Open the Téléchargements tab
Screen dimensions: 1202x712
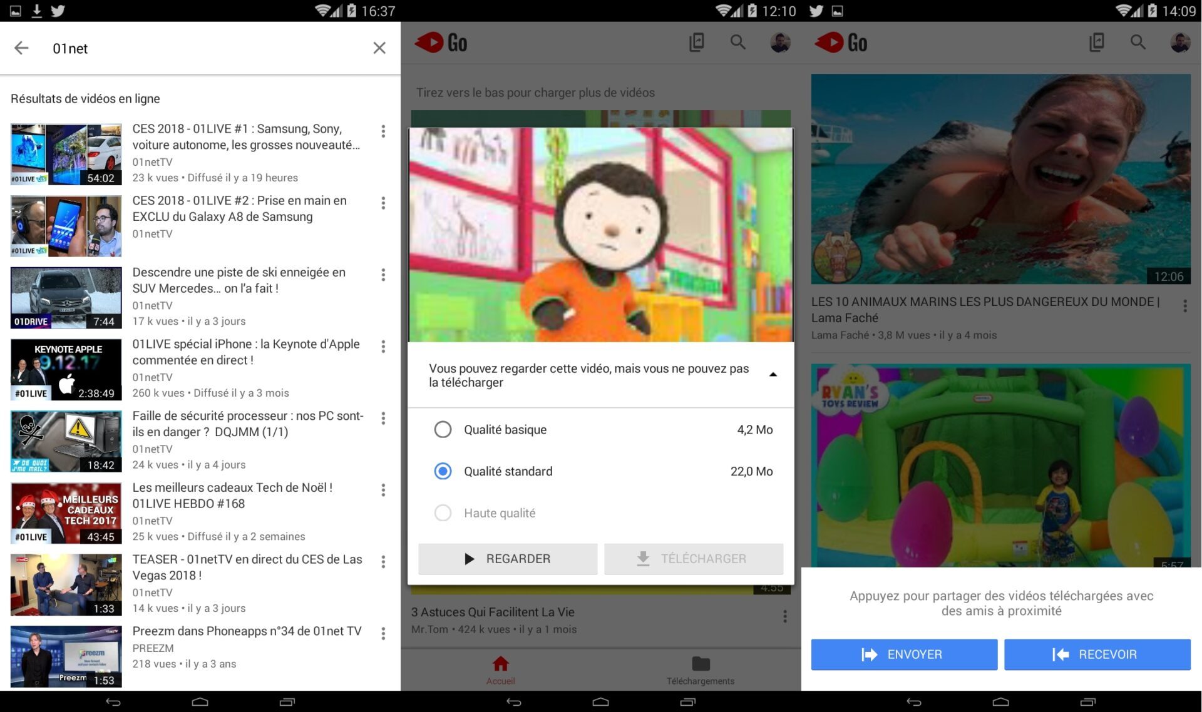click(x=701, y=670)
